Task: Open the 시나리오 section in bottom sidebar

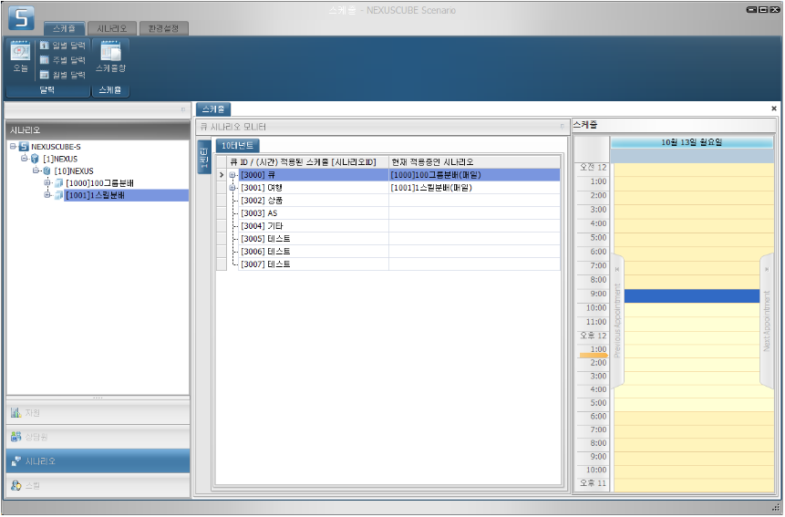Action: click(98, 461)
